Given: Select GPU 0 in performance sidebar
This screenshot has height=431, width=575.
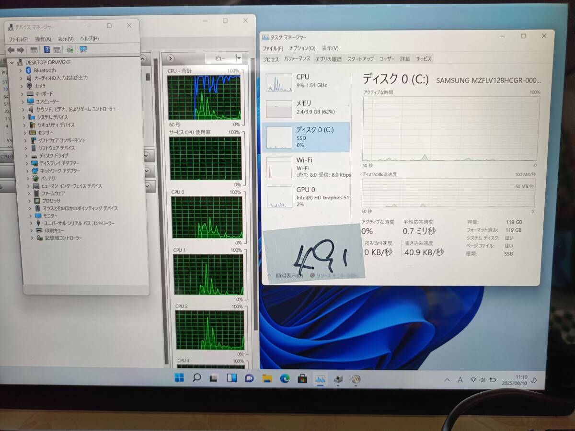Looking at the screenshot, I should click(306, 196).
